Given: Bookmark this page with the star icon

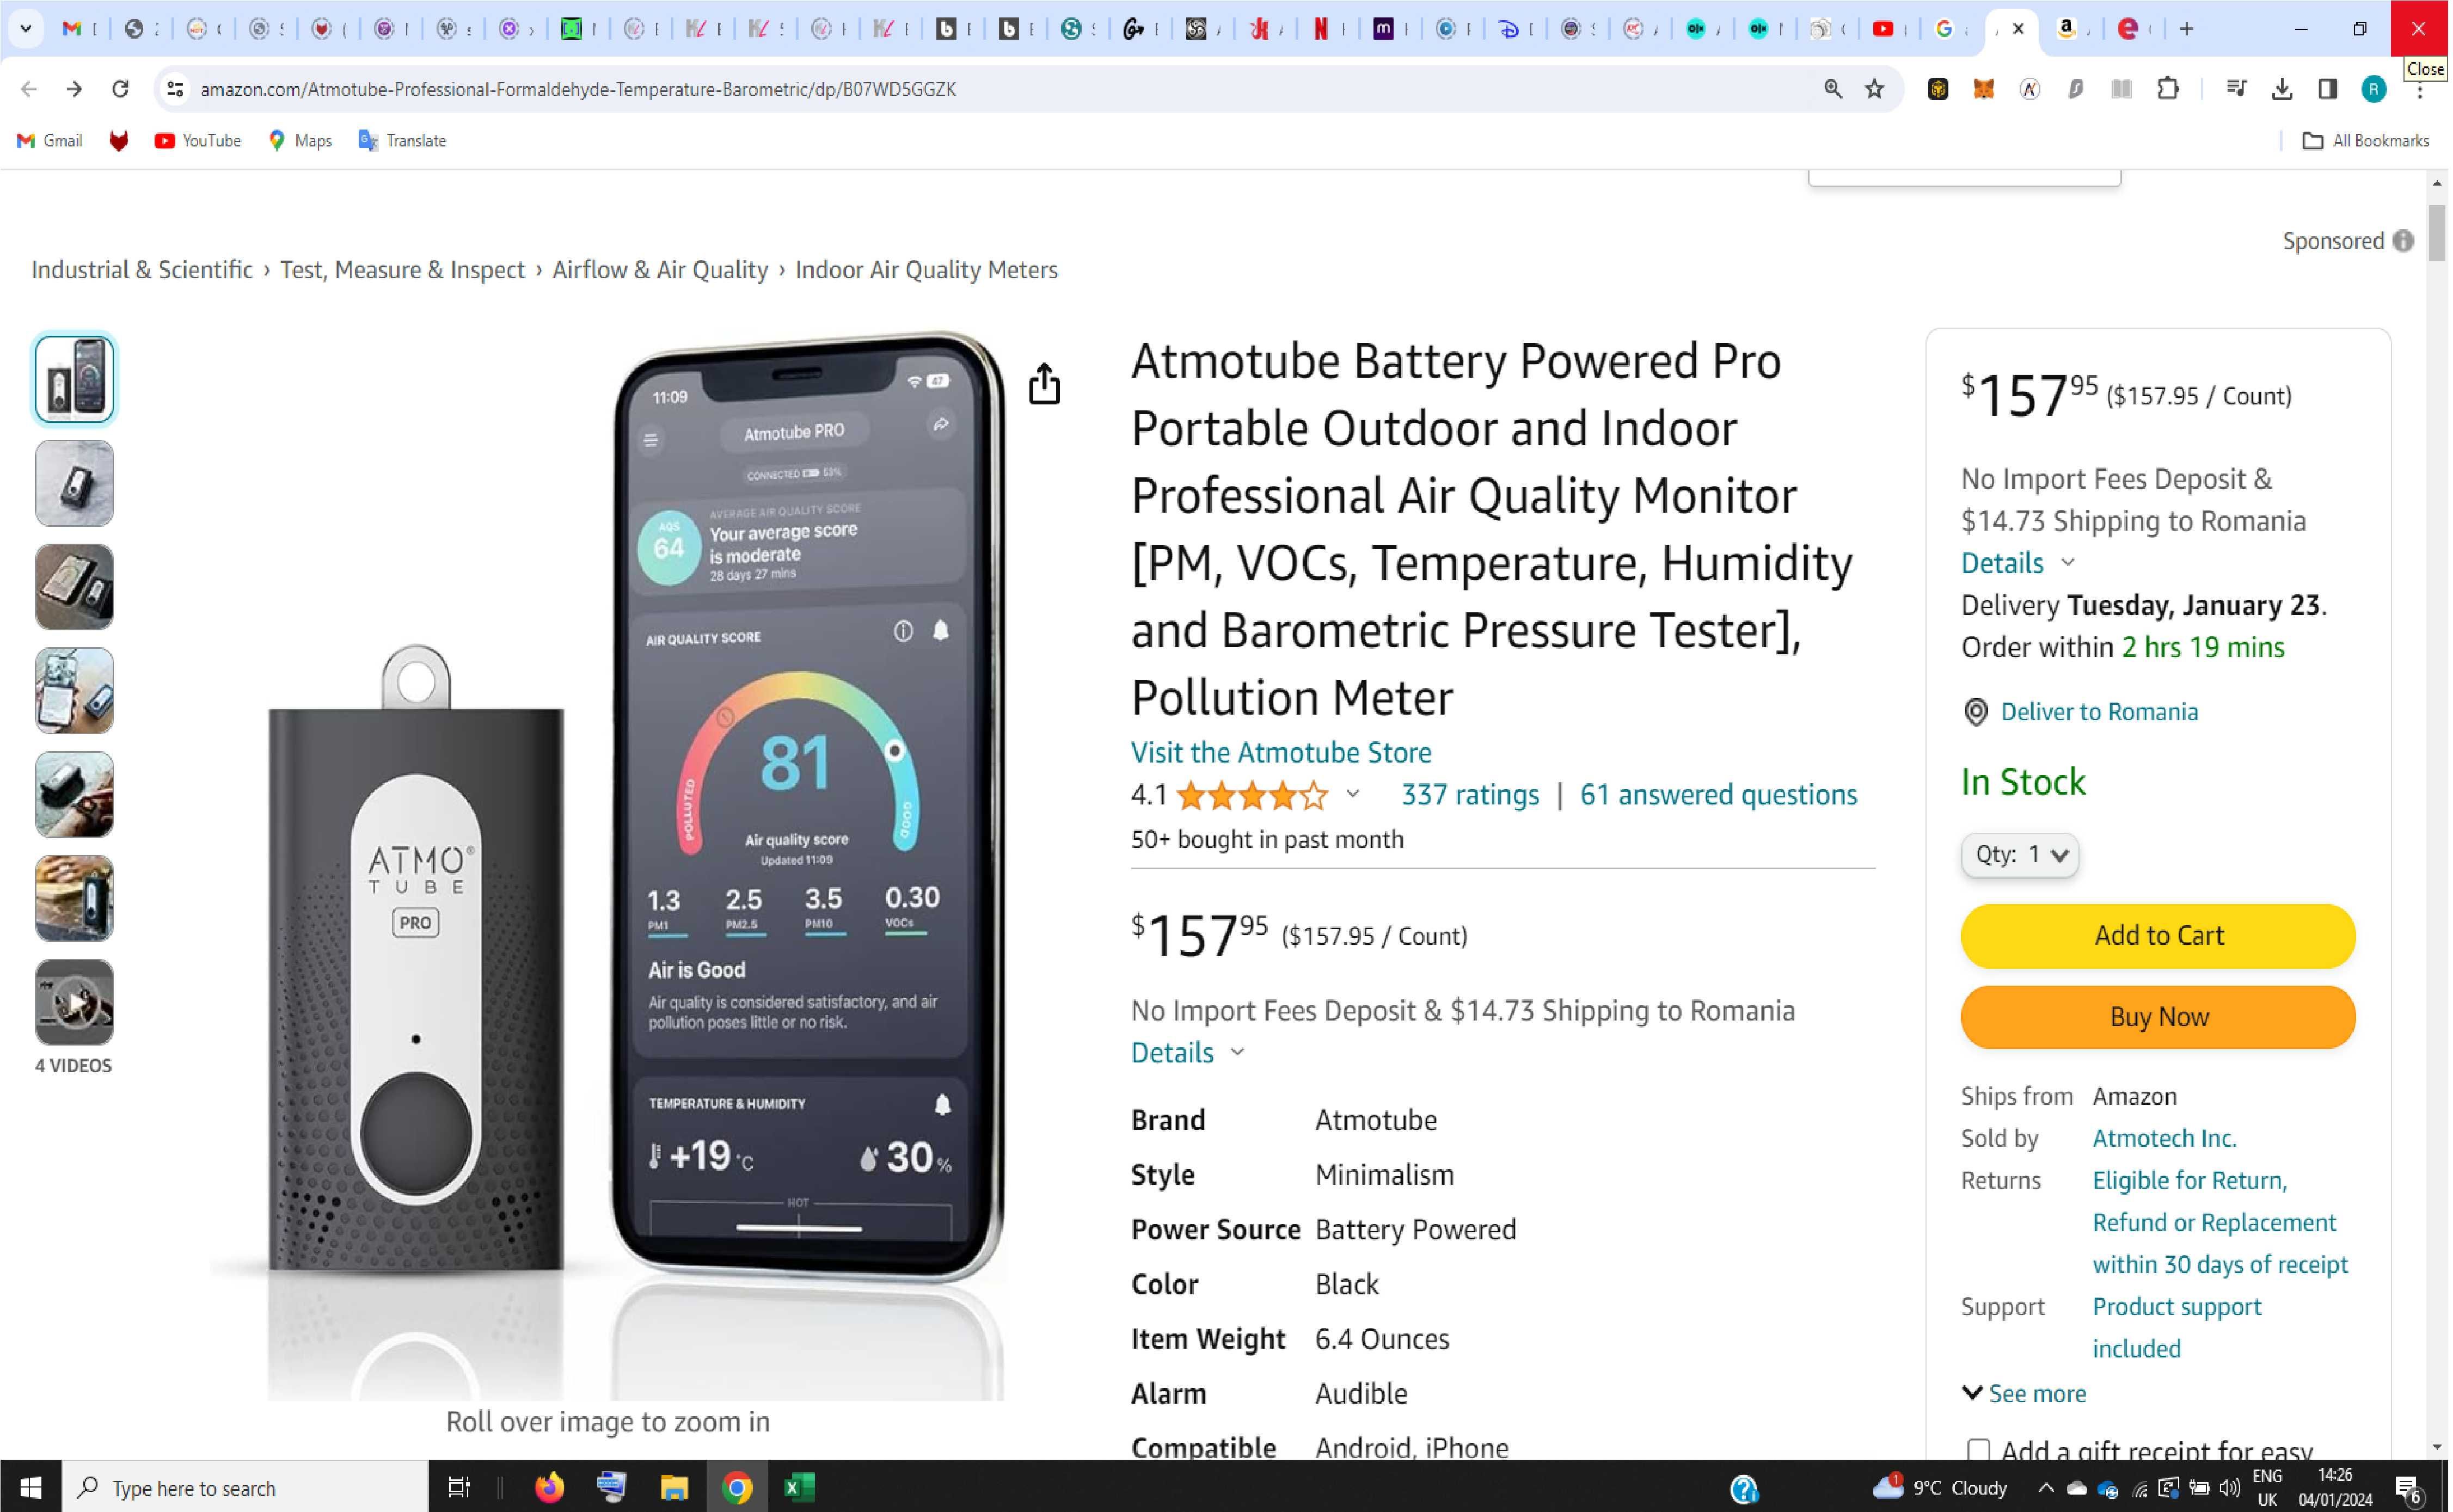Looking at the screenshot, I should click(1874, 89).
